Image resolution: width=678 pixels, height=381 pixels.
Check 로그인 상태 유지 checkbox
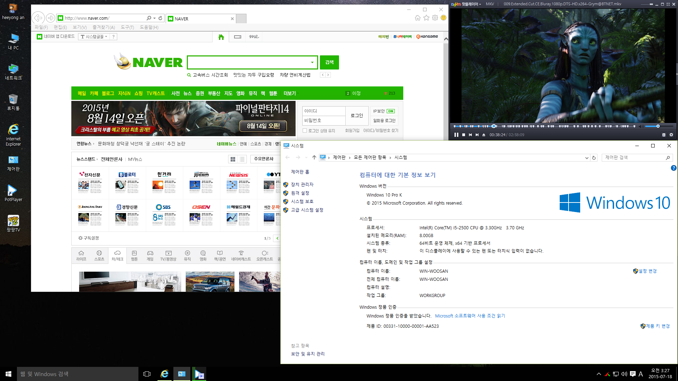click(x=305, y=131)
